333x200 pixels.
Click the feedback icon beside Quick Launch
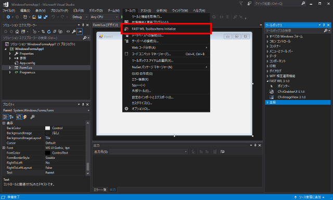tap(249, 4)
